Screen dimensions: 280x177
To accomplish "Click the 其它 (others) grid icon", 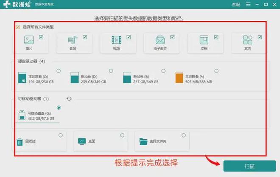I will pos(248,40).
